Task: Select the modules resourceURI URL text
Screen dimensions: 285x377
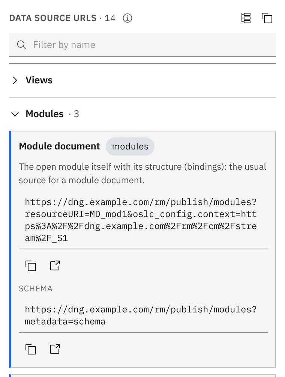Action: [141, 220]
